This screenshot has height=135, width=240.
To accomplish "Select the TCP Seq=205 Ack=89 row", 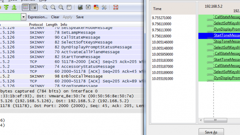I will (x=72, y=81).
